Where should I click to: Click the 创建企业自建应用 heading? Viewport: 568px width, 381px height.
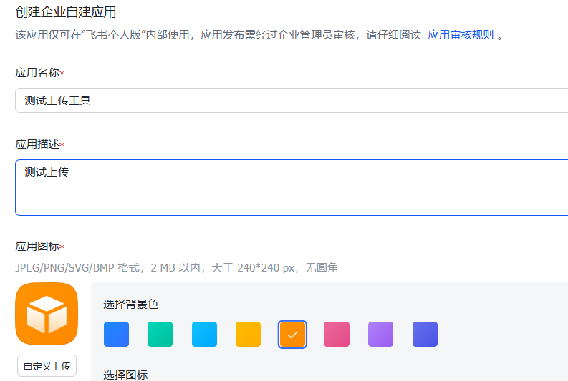pos(66,12)
